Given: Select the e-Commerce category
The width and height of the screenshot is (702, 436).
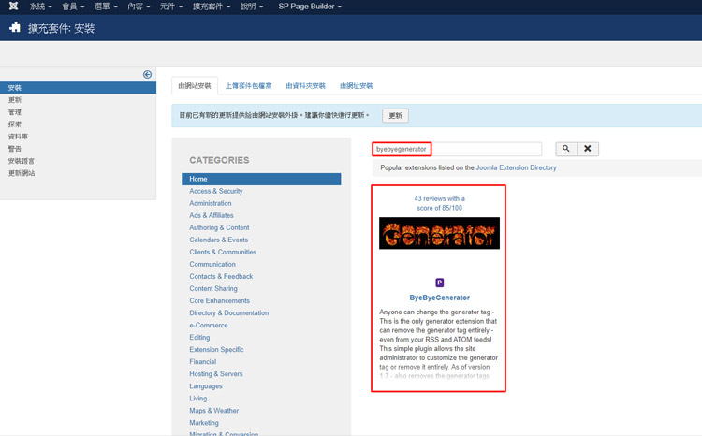Looking at the screenshot, I should [x=208, y=325].
